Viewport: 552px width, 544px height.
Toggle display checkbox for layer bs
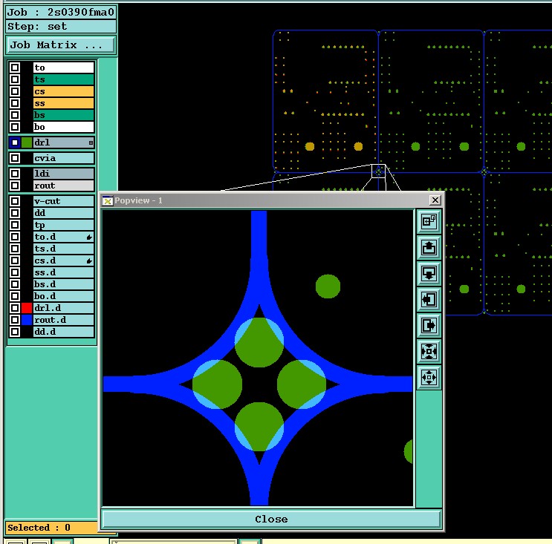pos(15,115)
